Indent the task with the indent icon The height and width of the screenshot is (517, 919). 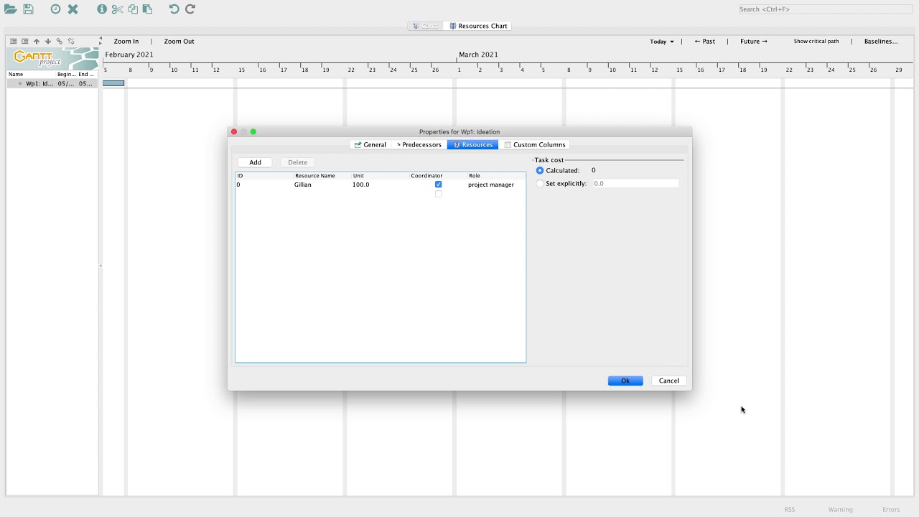[24, 42]
